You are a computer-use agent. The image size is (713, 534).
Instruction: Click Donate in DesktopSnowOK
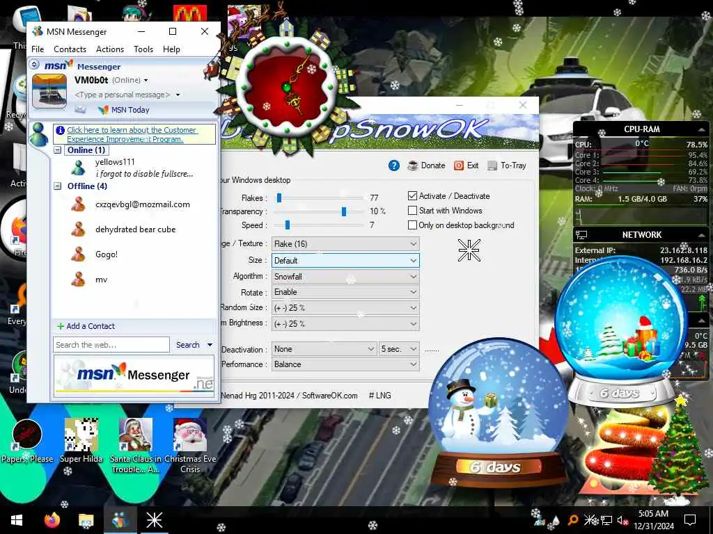427,165
